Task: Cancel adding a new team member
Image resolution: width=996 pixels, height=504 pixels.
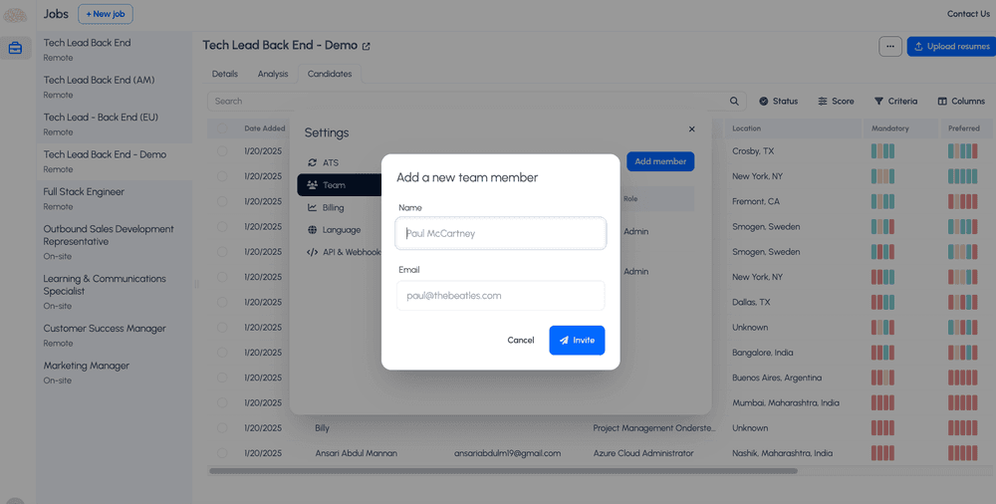Action: click(520, 341)
